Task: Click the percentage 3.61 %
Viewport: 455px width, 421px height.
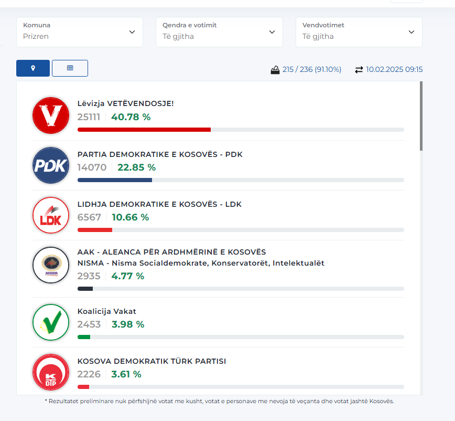Action: [x=126, y=374]
